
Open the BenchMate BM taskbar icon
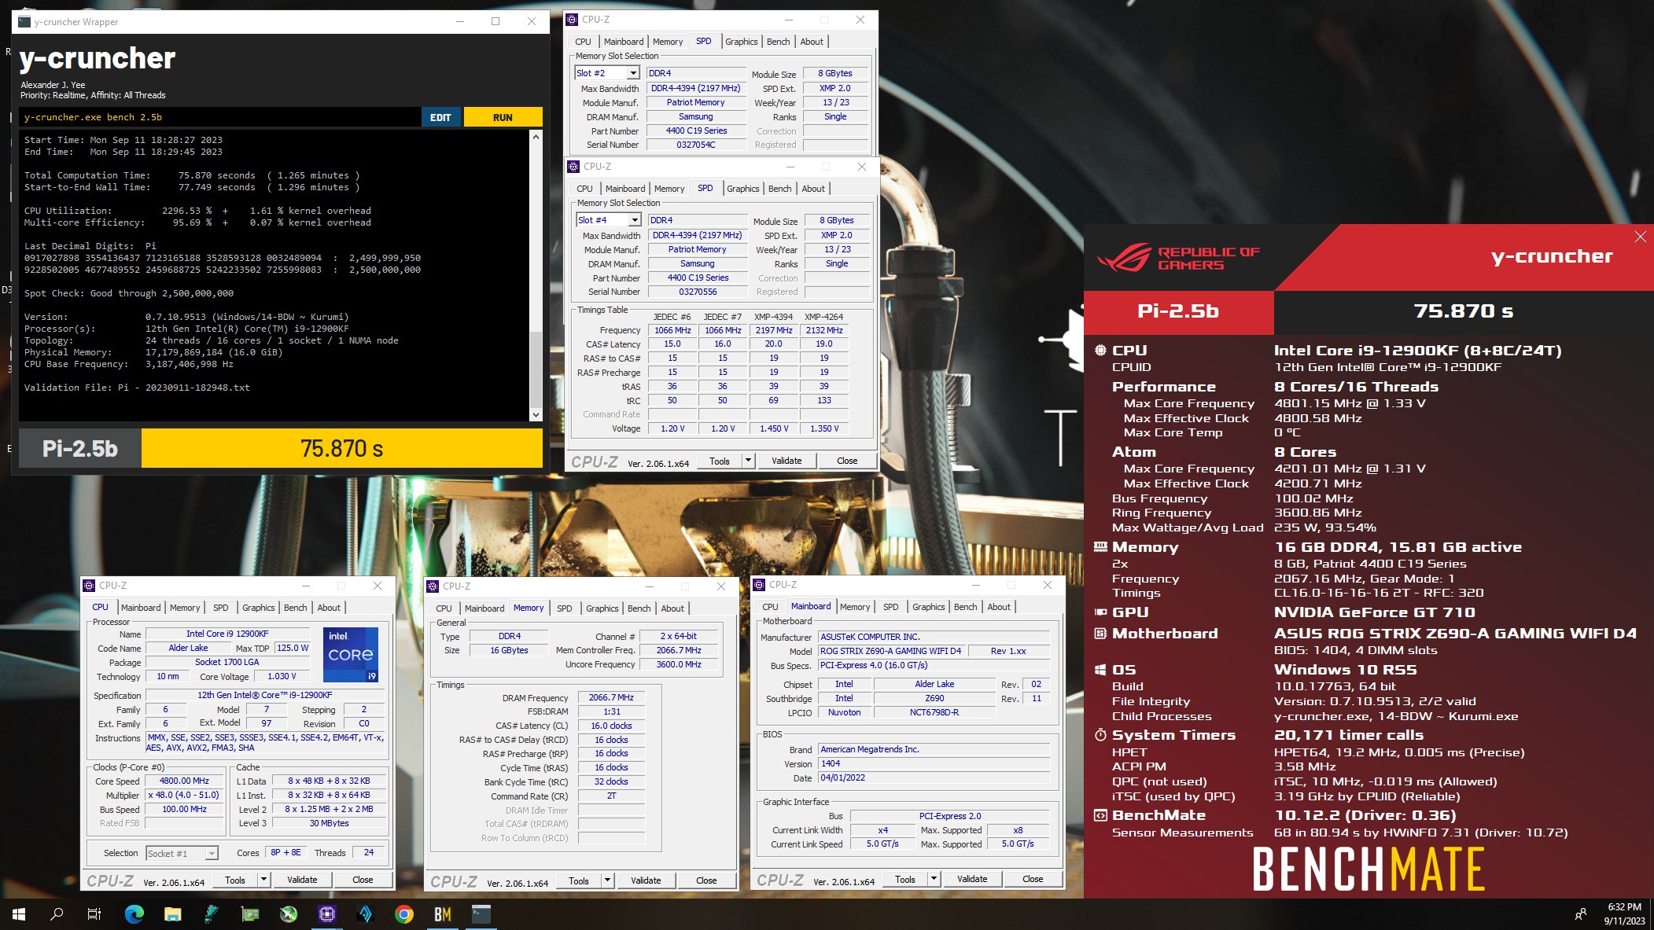pyautogui.click(x=443, y=914)
